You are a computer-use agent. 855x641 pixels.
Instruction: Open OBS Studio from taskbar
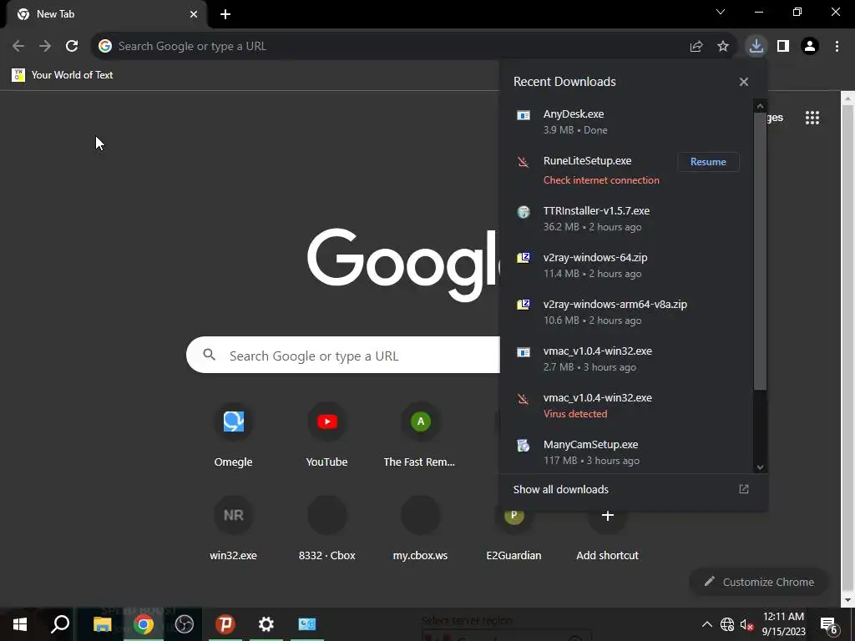coord(185,624)
